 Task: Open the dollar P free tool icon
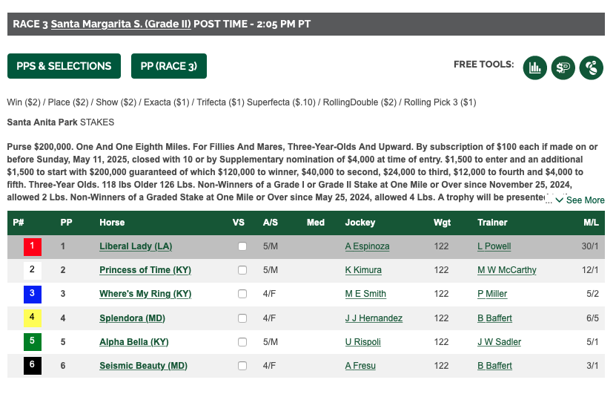563,68
